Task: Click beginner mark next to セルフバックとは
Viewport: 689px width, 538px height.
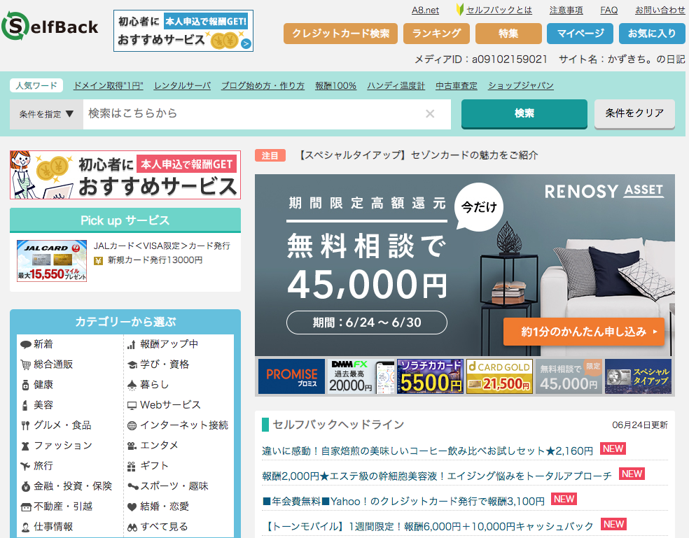Action: click(460, 10)
